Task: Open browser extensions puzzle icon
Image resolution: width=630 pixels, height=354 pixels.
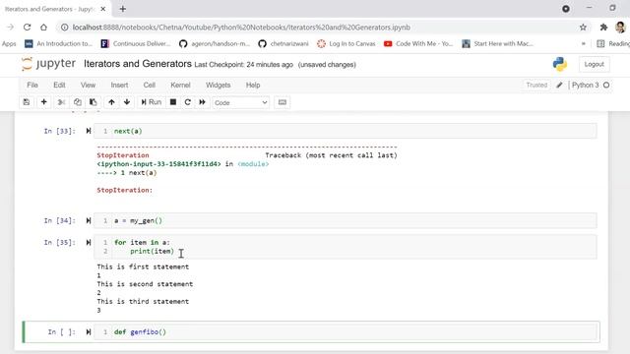Action: tap(603, 28)
